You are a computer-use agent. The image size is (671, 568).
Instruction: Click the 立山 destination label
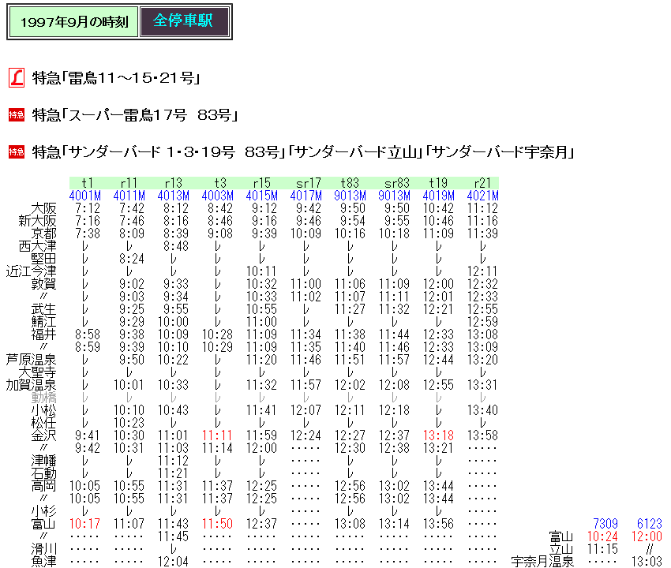pos(561,549)
